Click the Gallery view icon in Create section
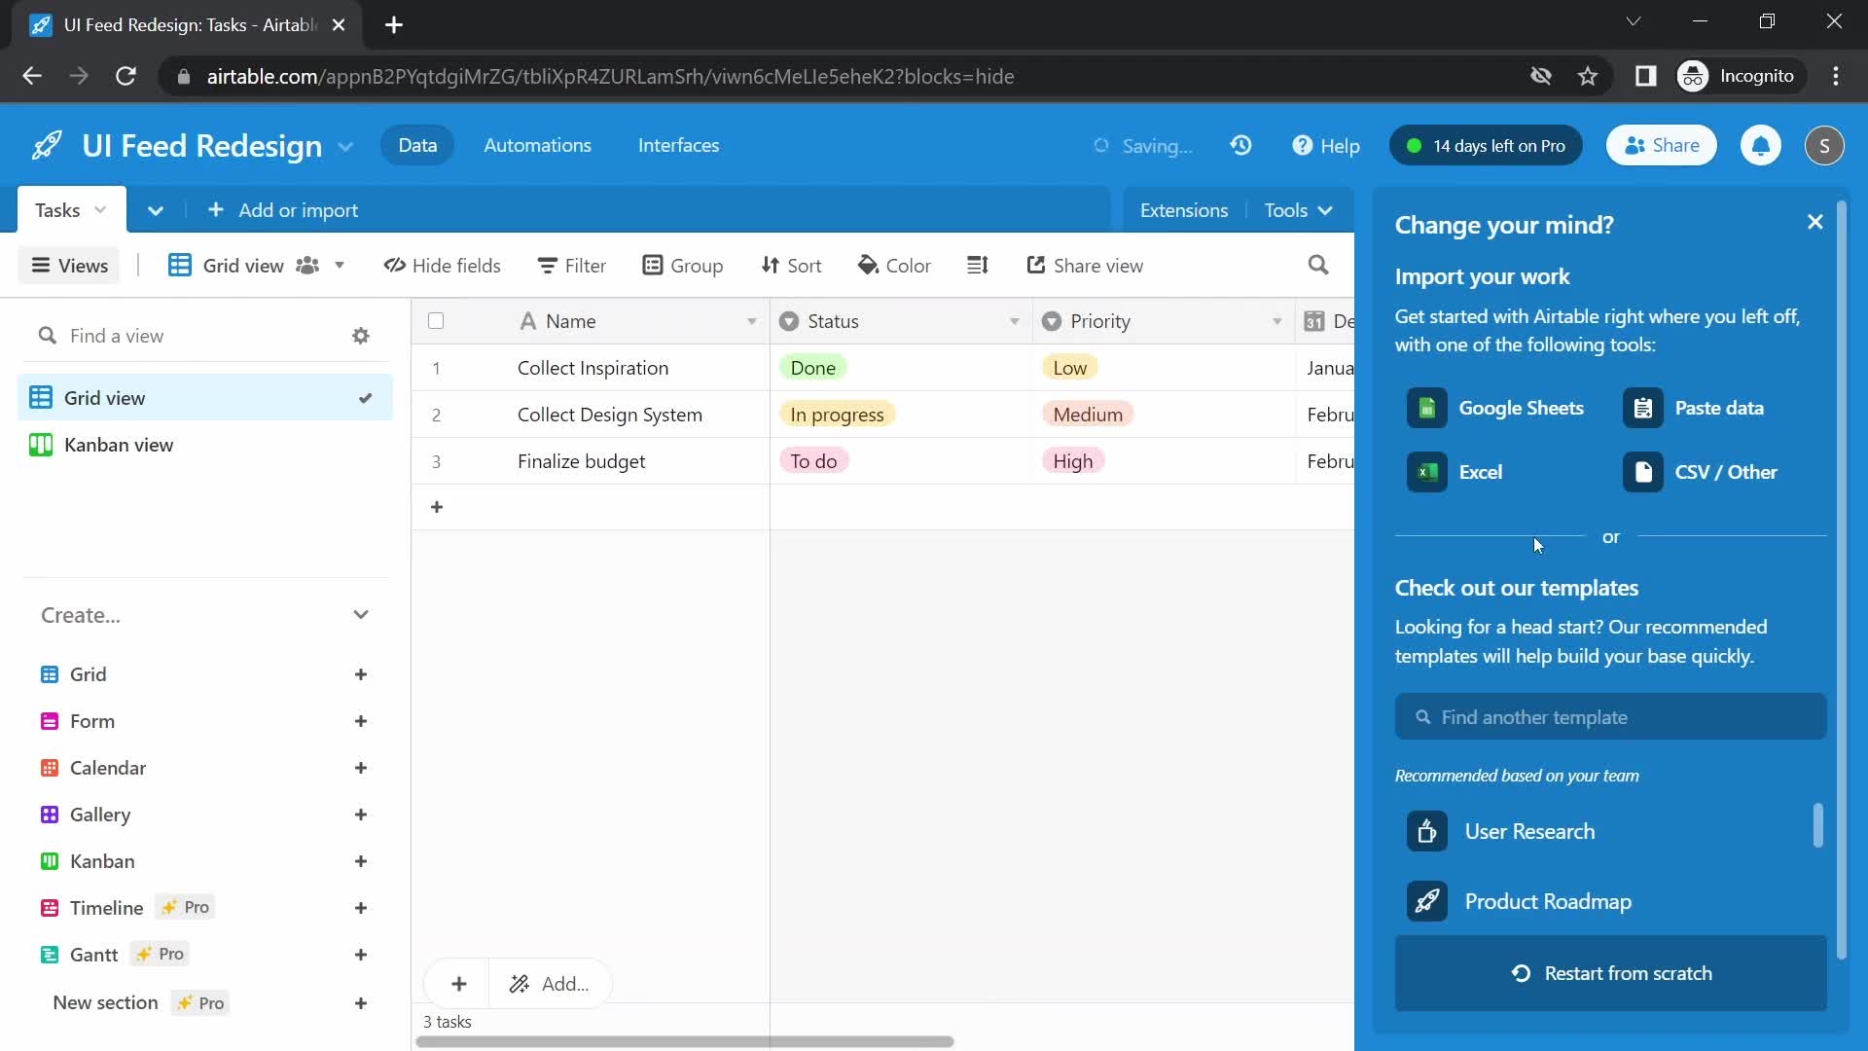Screen dimensions: 1868x1051 [48, 815]
